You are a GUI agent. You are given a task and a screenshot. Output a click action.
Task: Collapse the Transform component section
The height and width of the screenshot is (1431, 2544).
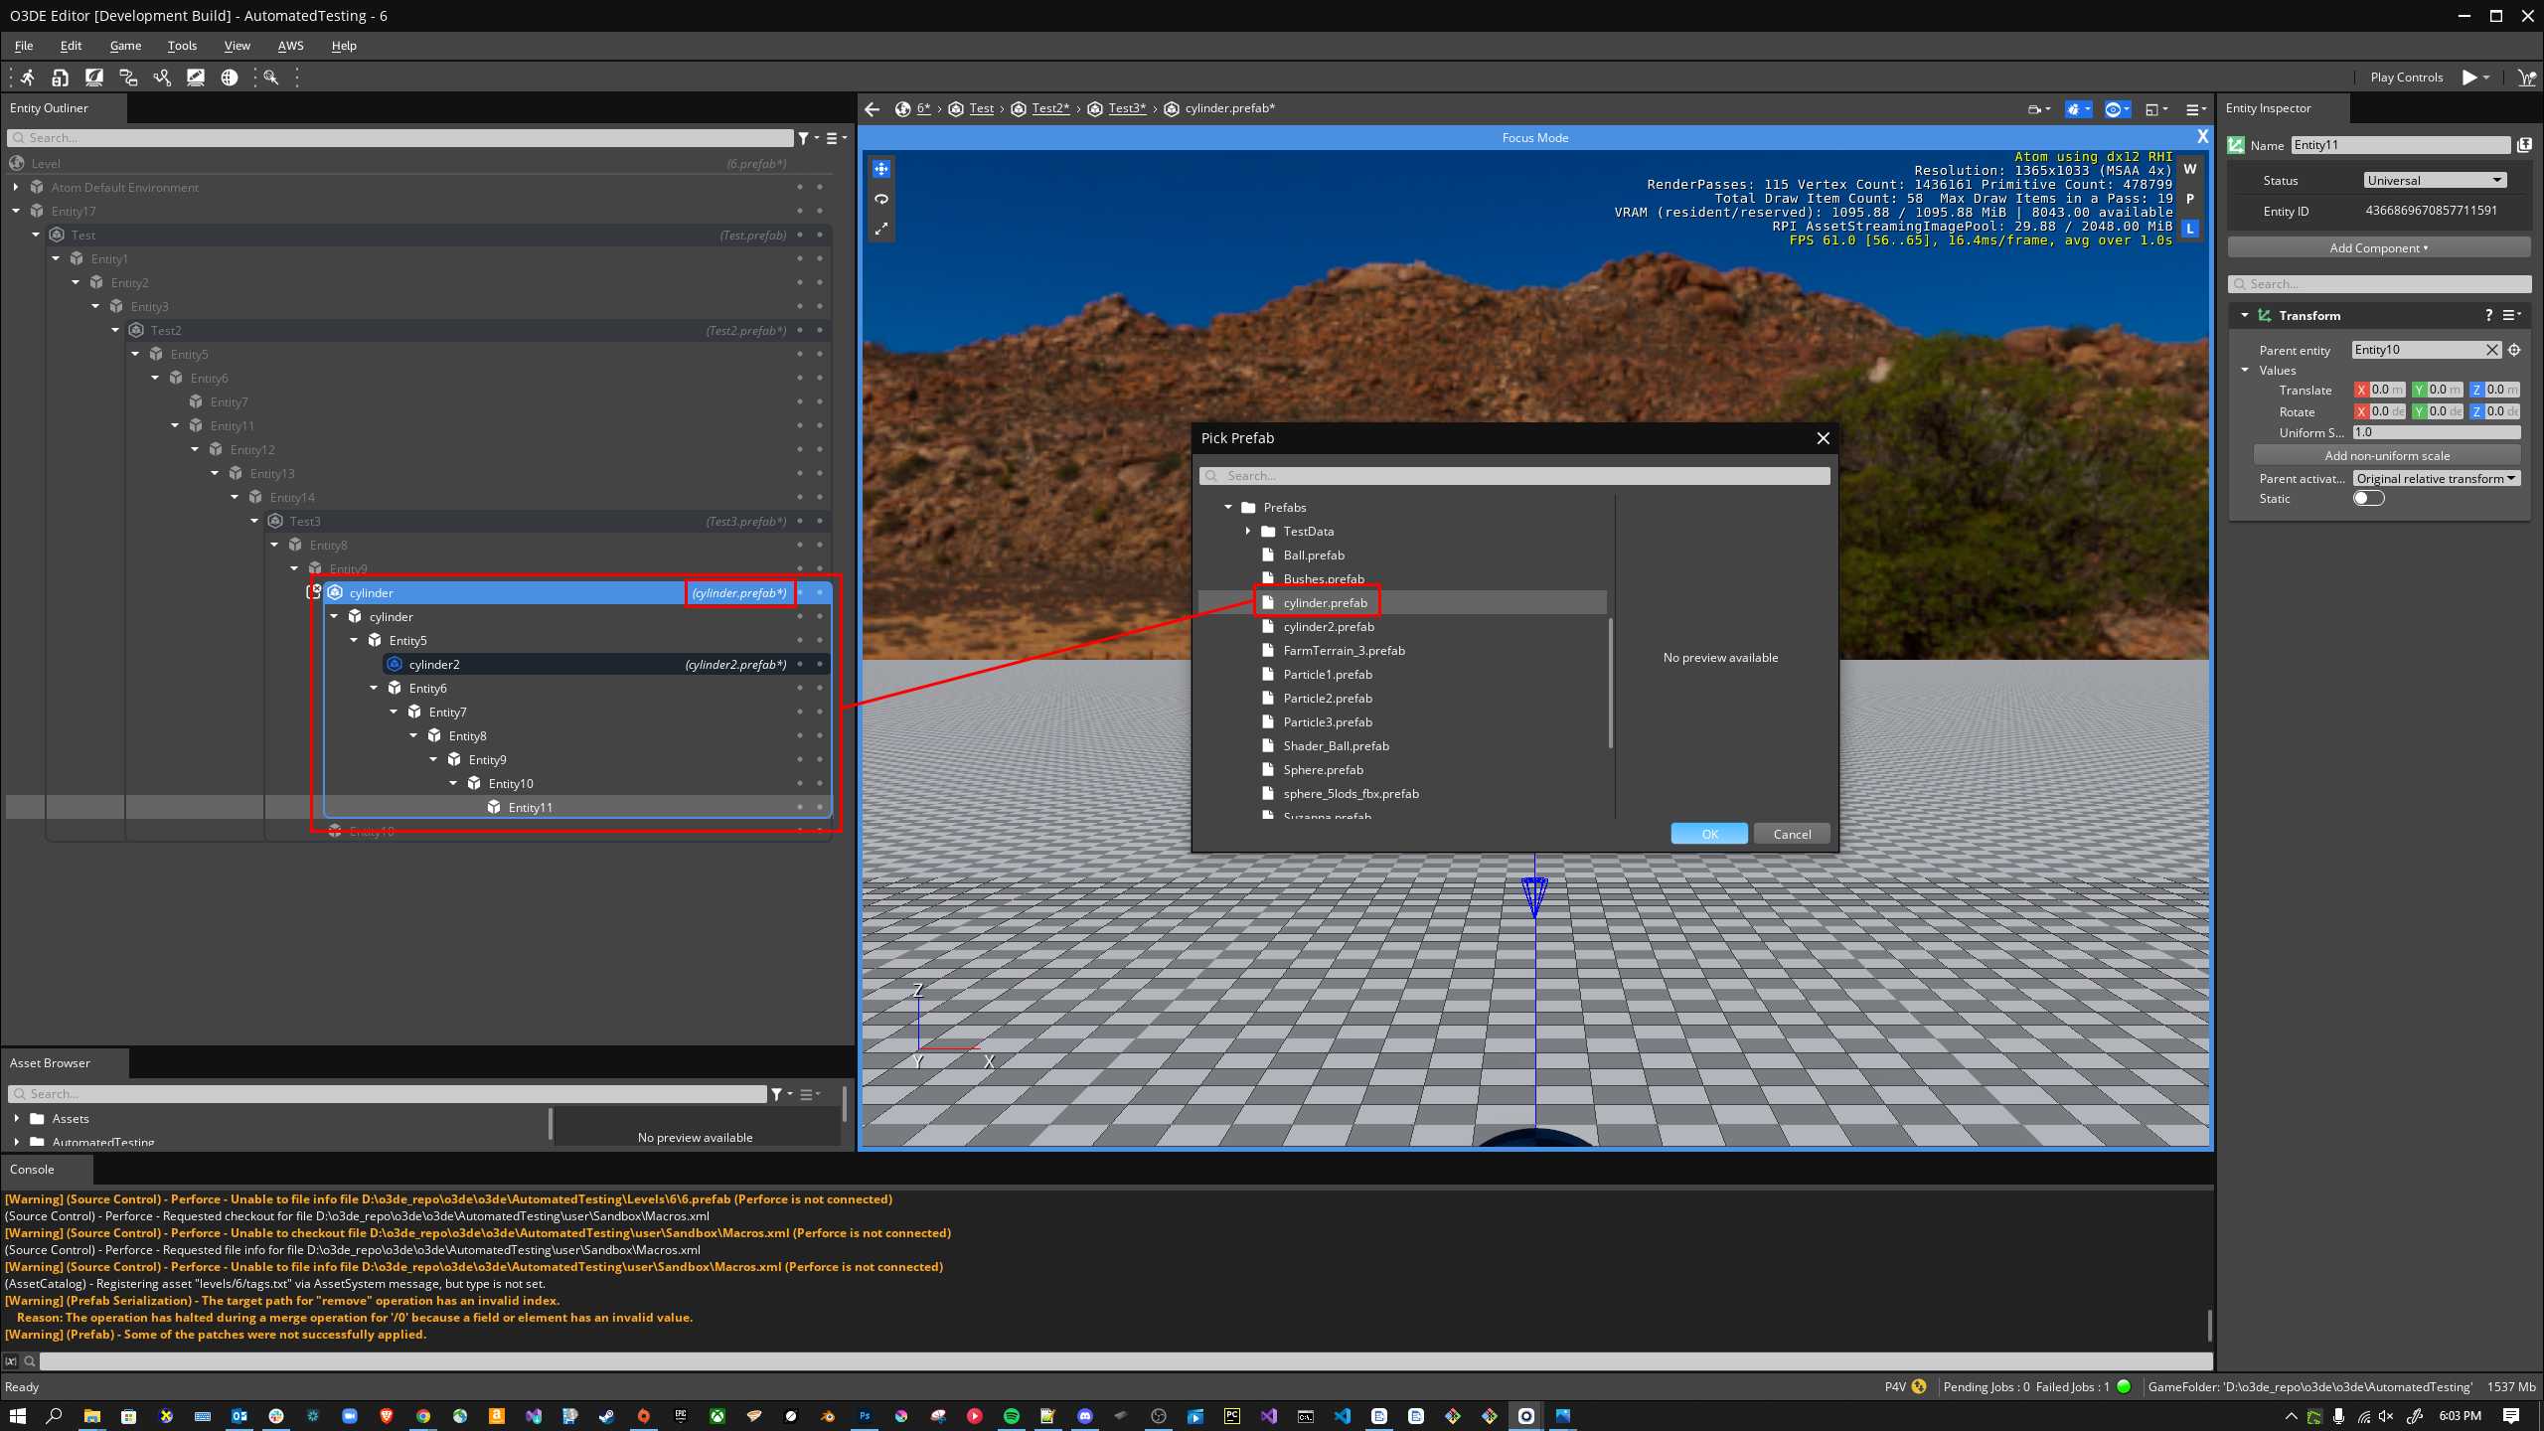pos(2245,315)
